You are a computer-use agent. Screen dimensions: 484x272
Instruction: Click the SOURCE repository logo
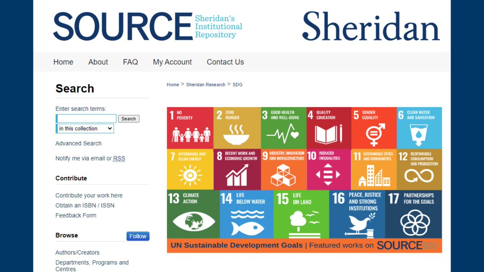click(x=148, y=26)
